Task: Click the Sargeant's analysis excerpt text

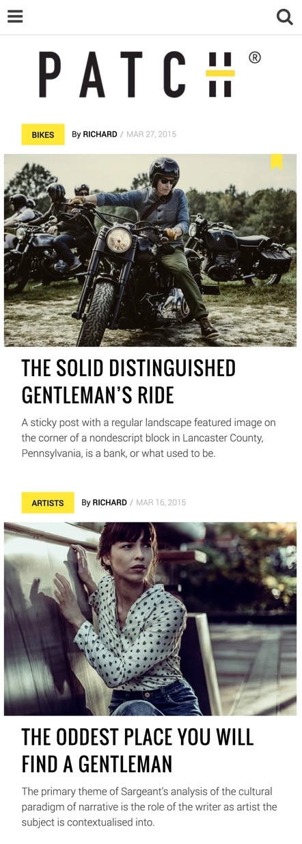Action: (149, 806)
